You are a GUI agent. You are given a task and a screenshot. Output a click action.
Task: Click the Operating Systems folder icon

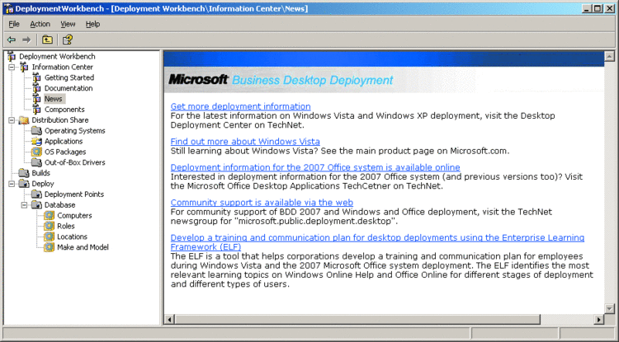click(36, 130)
